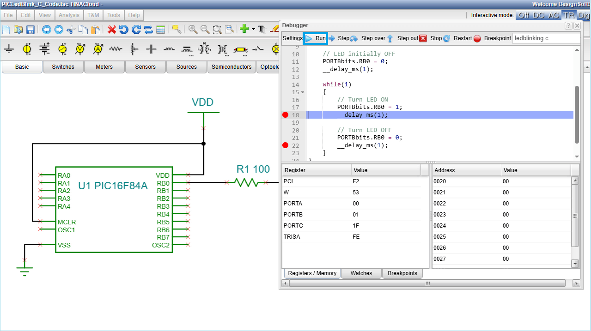Screen dimensions: 591x331
Task: Click memory table scroll down arrow
Action: click(575, 264)
